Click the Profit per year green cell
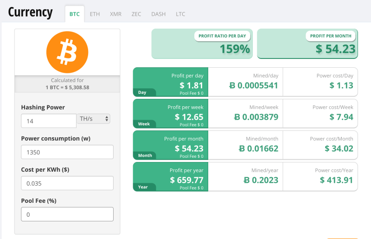The width and height of the screenshot is (371, 239). point(171,176)
